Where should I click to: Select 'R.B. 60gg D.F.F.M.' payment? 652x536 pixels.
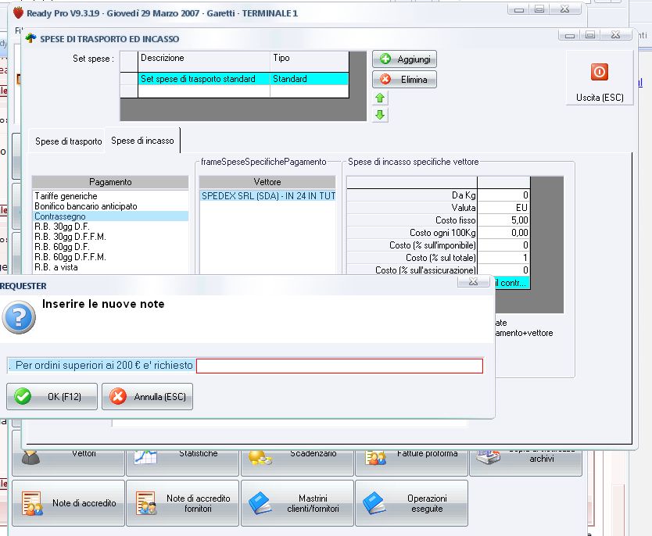click(110, 257)
